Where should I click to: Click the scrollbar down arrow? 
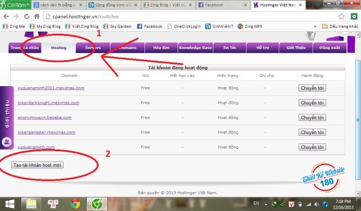point(358,194)
